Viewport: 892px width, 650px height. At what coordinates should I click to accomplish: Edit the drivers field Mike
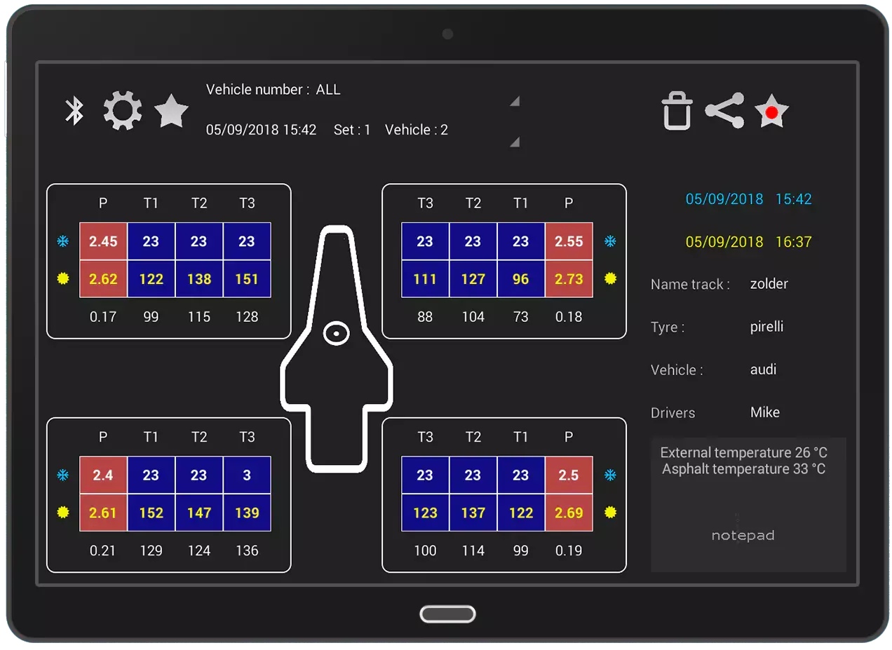765,412
